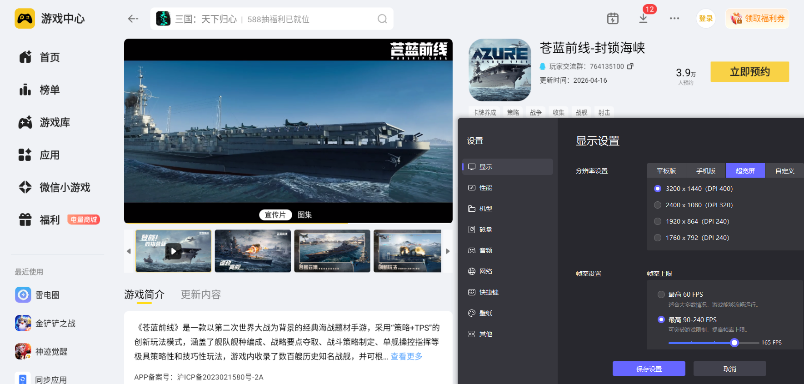Click the search magnifier icon
This screenshot has height=384, width=804.
pyautogui.click(x=382, y=19)
